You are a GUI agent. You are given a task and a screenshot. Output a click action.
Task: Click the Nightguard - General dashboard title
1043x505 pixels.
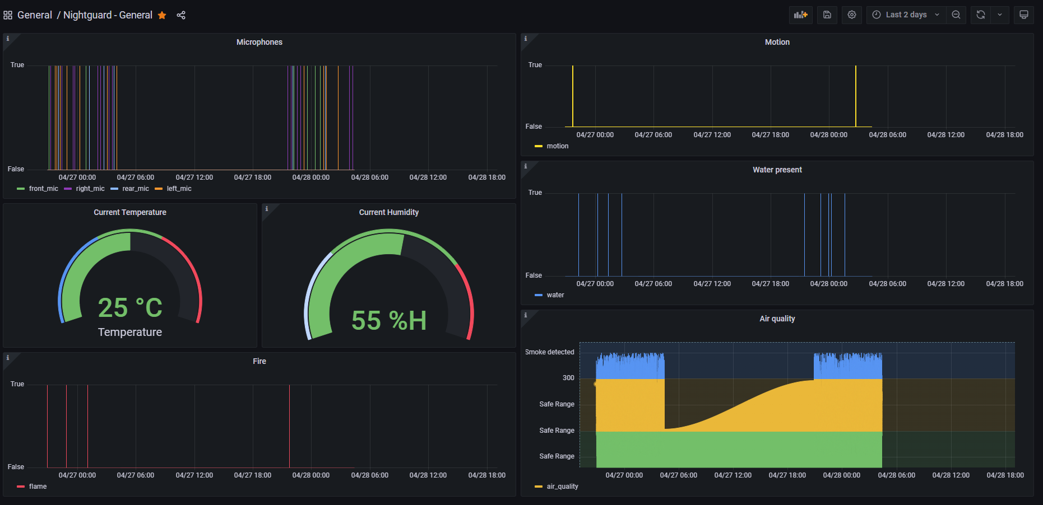(x=108, y=15)
